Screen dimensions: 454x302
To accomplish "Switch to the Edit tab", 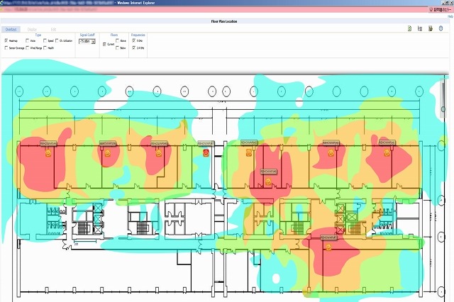I will point(54,30).
